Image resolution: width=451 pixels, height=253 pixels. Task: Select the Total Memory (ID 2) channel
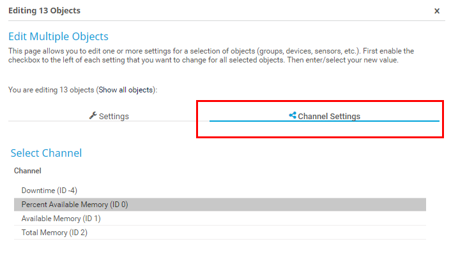pyautogui.click(x=220, y=233)
